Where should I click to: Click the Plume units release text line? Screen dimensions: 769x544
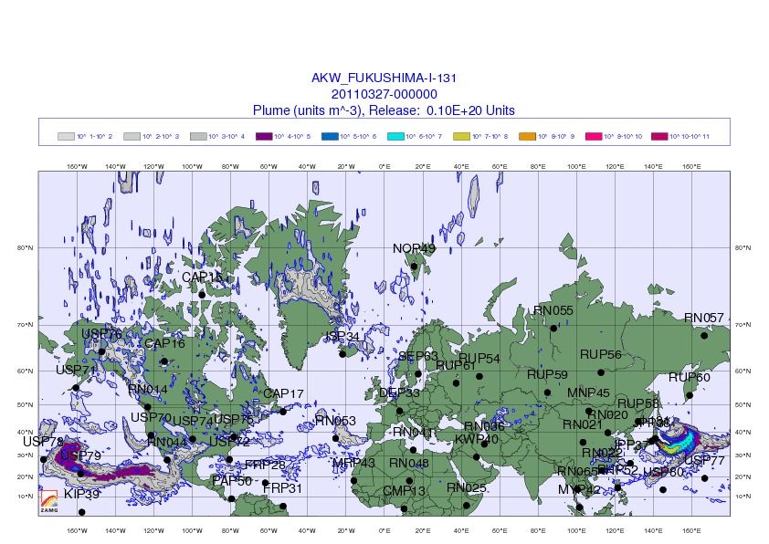point(384,110)
